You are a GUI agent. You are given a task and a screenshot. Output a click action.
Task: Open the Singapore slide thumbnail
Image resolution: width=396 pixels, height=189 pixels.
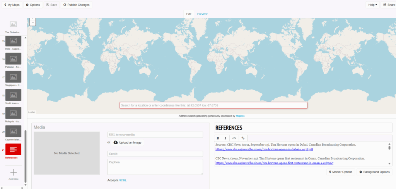[x=13, y=77]
